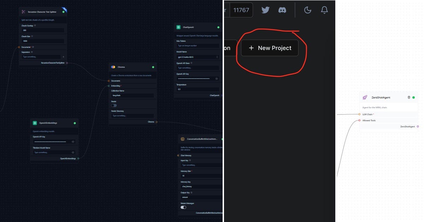Add a separator with the plus control
This screenshot has width=424, height=222.
[x=63, y=56]
